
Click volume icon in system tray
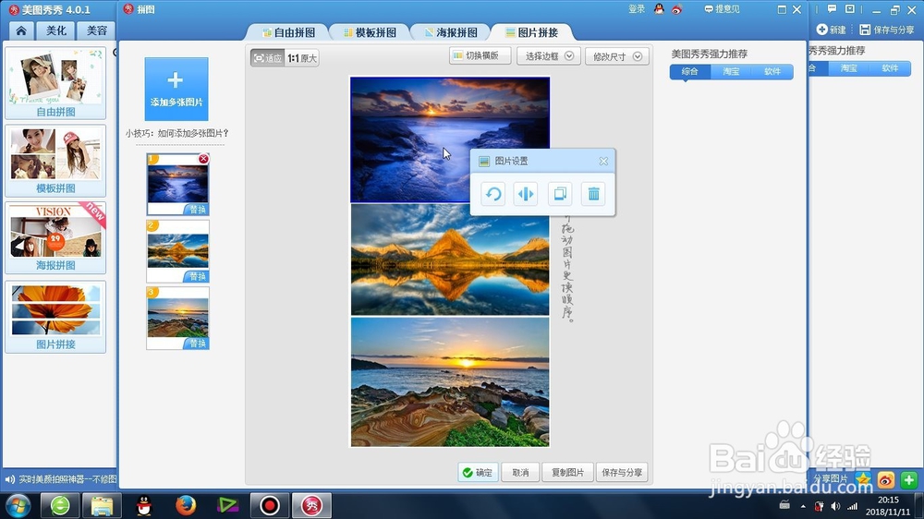pyautogui.click(x=835, y=506)
